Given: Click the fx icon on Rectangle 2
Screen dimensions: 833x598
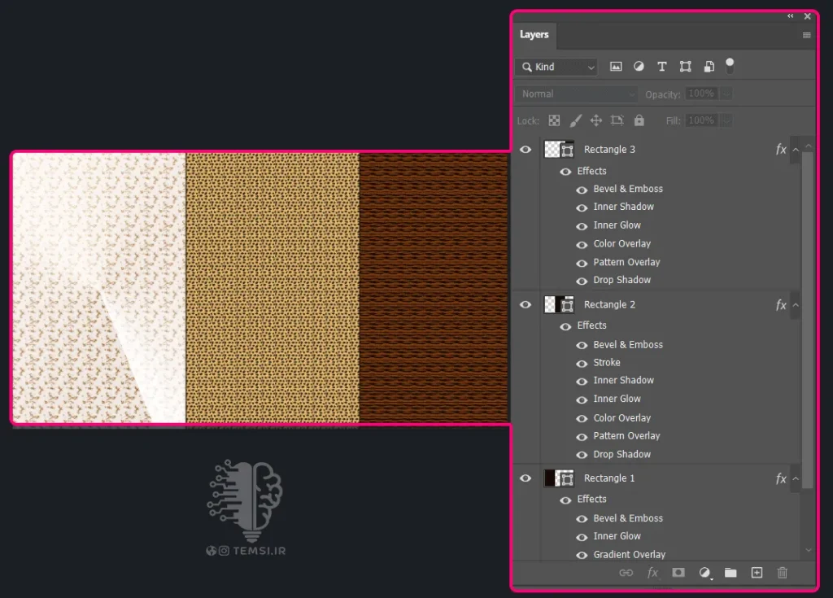Looking at the screenshot, I should click(x=781, y=304).
